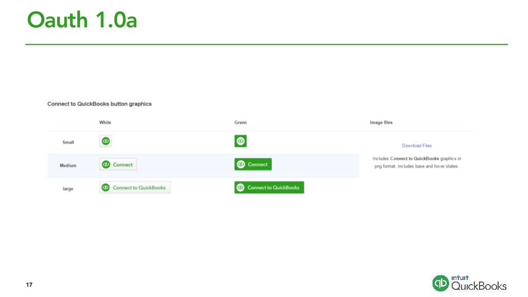Select the 'Small' row label
Image resolution: width=528 pixels, height=297 pixels.
[68, 142]
